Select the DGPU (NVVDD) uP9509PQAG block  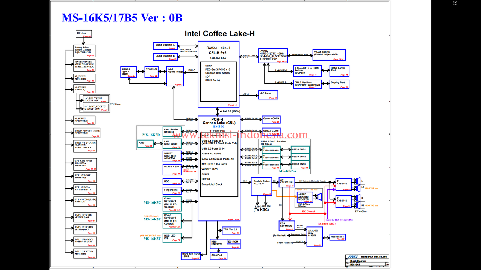(x=85, y=217)
